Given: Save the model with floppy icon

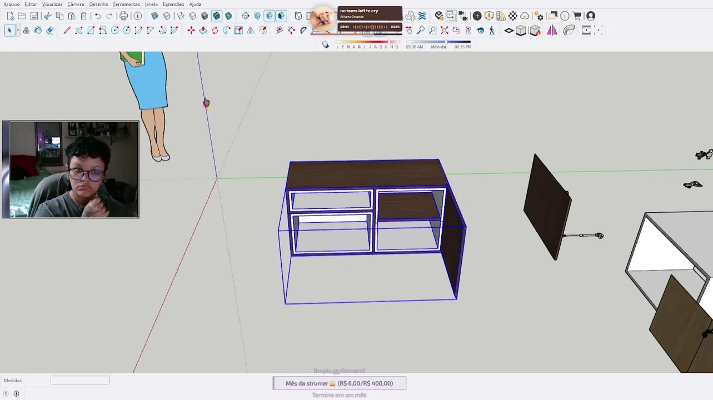Looking at the screenshot, I should tap(34, 16).
